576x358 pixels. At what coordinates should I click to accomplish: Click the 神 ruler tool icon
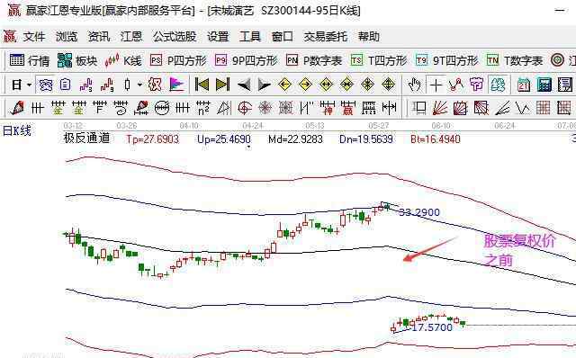tap(327, 108)
